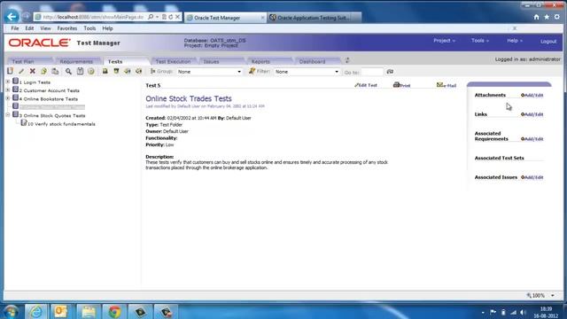Click the pencil edit icon in toolbar
The image size is (567, 319).
click(21, 71)
